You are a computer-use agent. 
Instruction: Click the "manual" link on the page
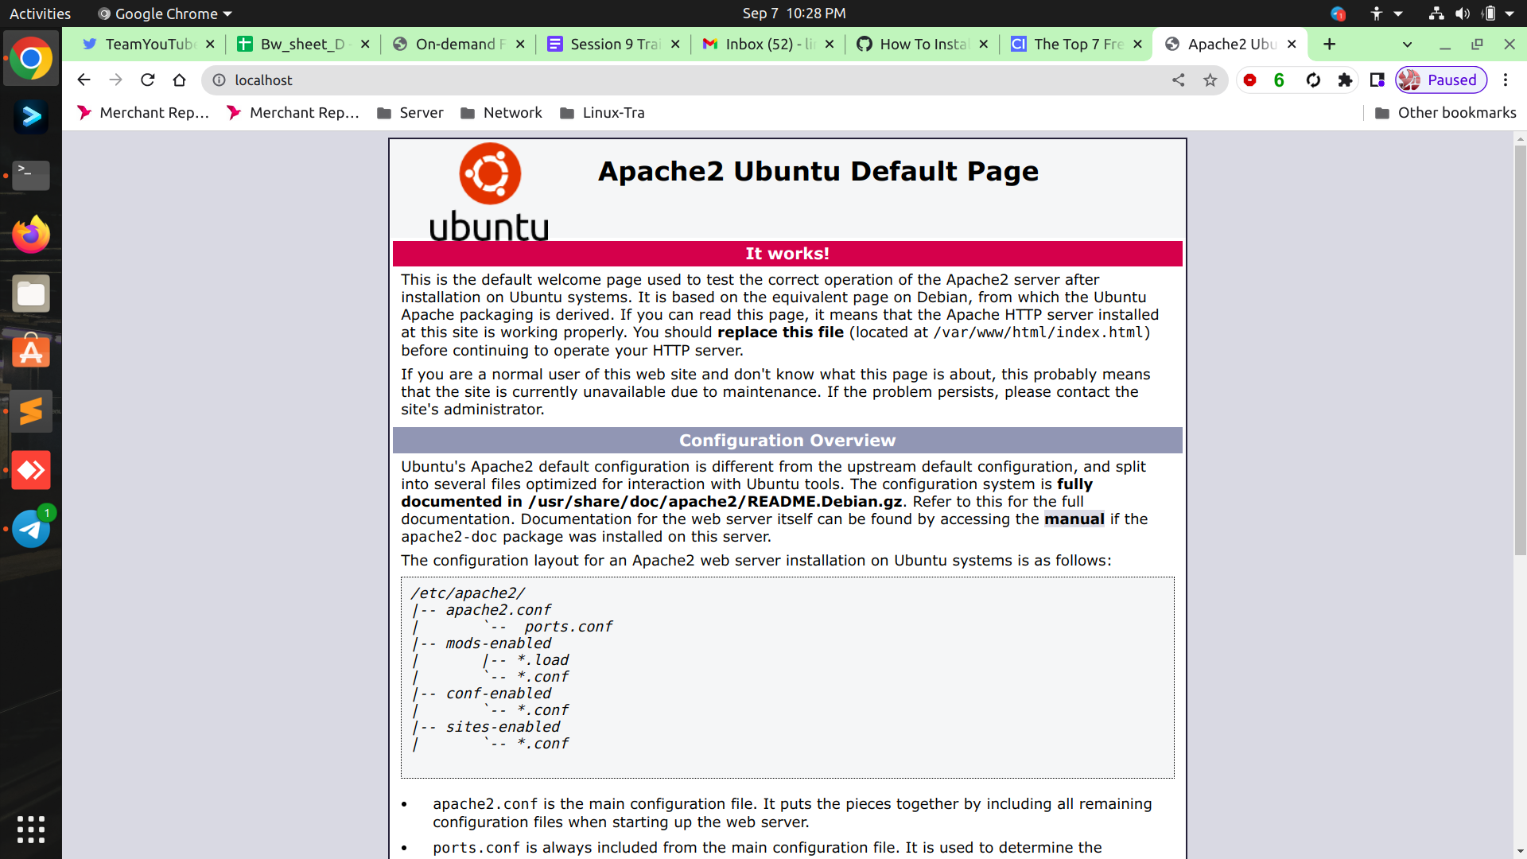pos(1074,519)
